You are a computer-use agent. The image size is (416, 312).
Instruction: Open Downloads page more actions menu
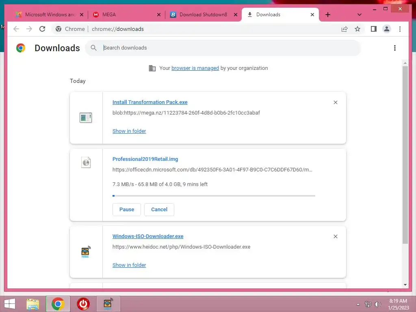click(x=395, y=48)
